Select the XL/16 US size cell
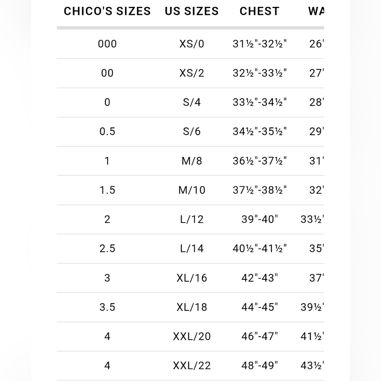381x381 pixels. (x=192, y=278)
